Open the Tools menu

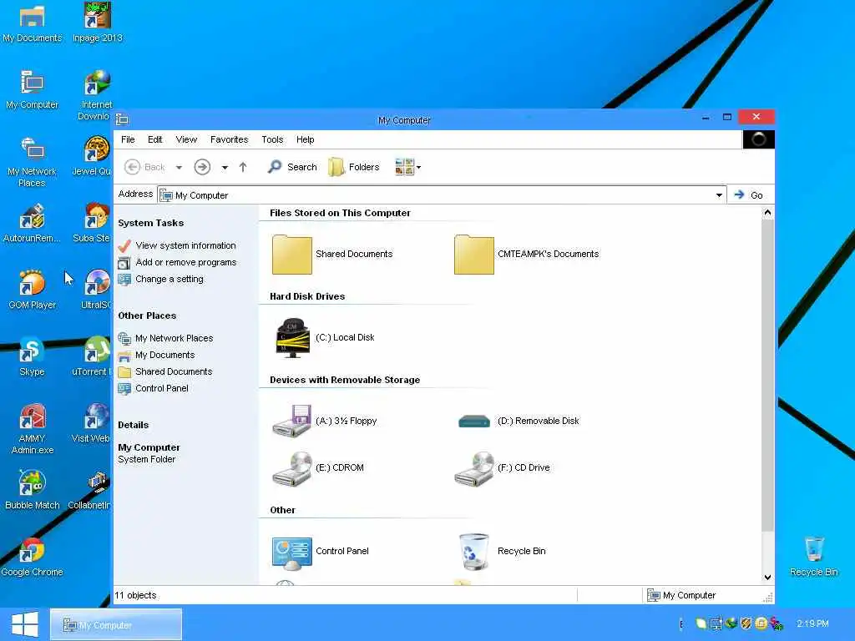click(x=272, y=139)
